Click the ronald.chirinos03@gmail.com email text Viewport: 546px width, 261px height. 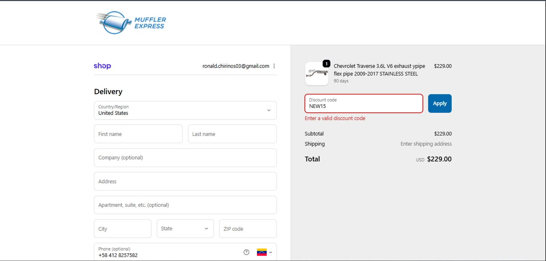(236, 66)
